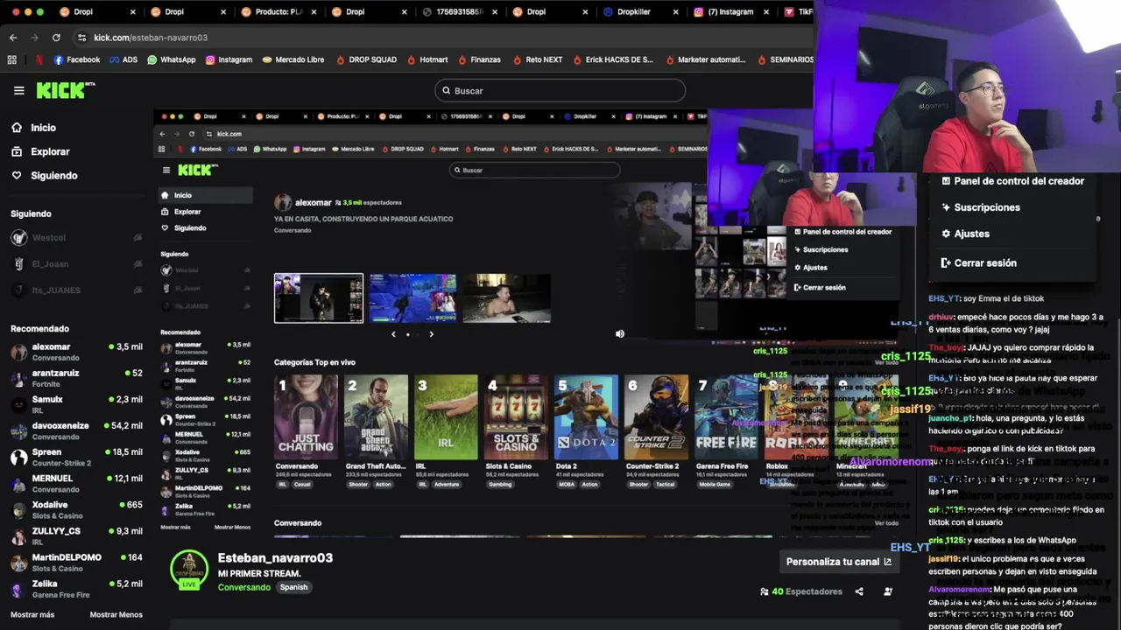Open Xodalive recommended channel

pos(76,509)
